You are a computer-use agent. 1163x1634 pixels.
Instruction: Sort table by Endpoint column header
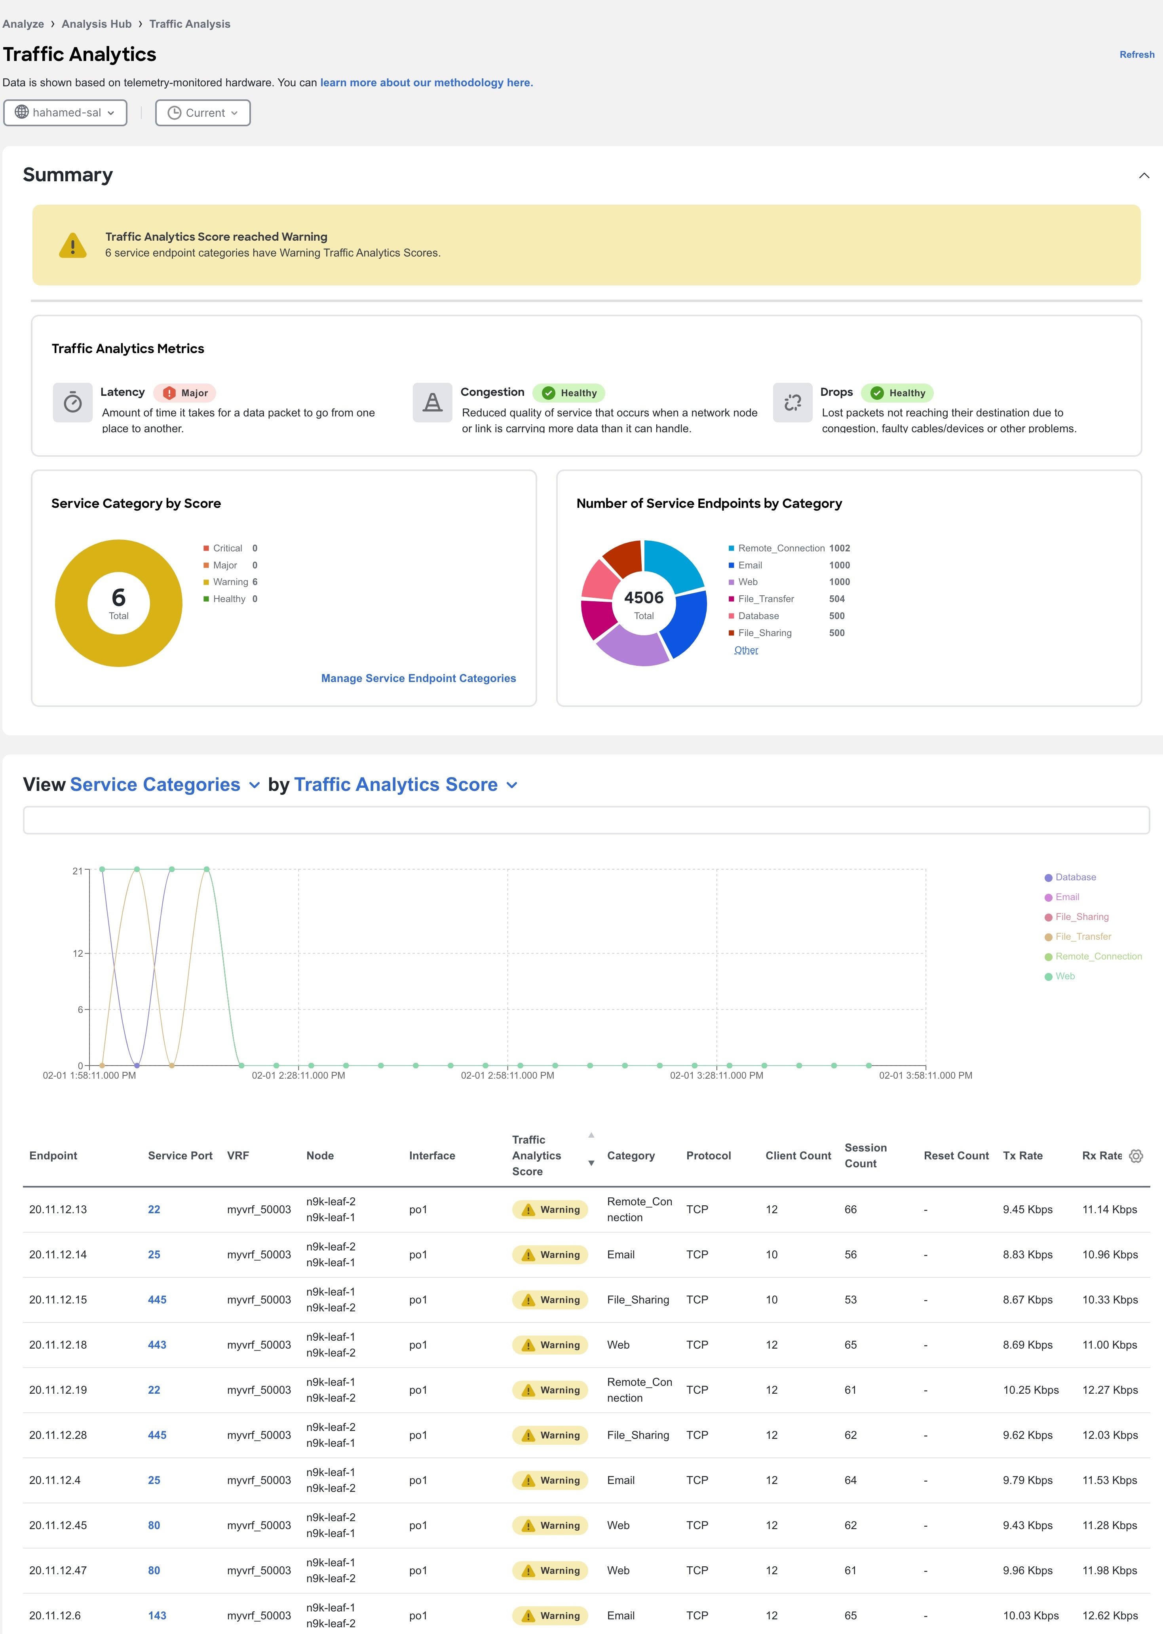(x=53, y=1156)
